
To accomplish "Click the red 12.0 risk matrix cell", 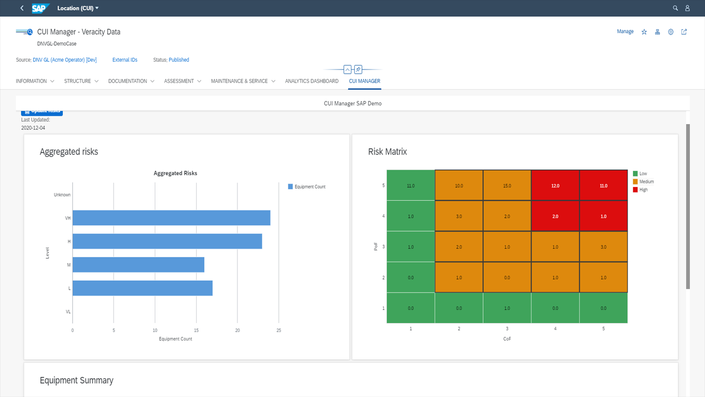I will click(555, 186).
